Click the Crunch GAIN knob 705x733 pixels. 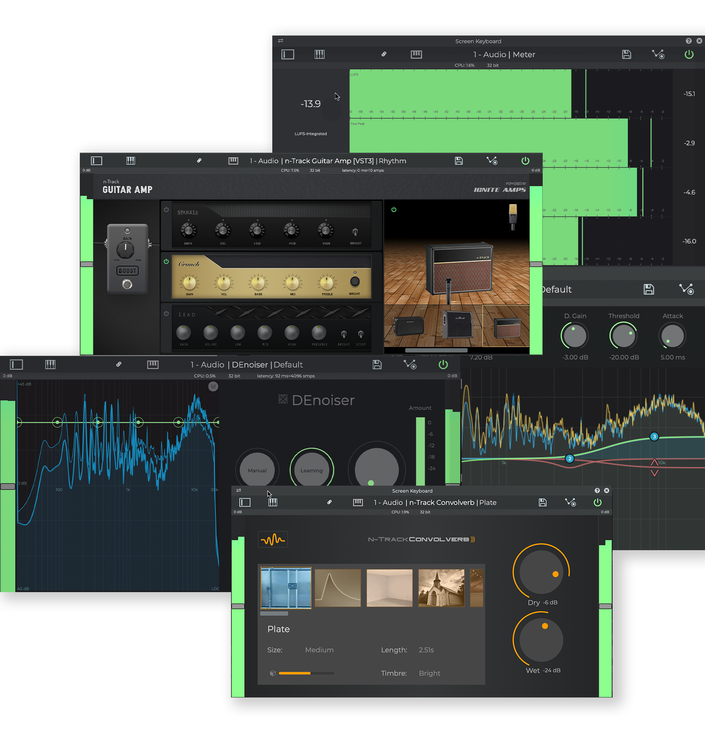coord(189,283)
